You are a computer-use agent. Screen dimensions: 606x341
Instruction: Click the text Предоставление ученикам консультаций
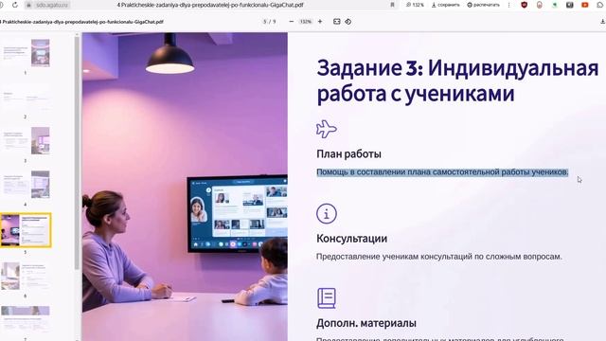(x=439, y=257)
